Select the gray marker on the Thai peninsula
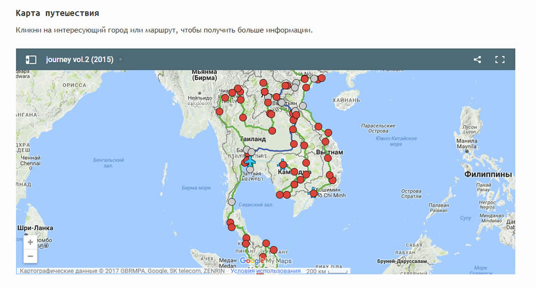This screenshot has height=288, width=536. [x=232, y=201]
